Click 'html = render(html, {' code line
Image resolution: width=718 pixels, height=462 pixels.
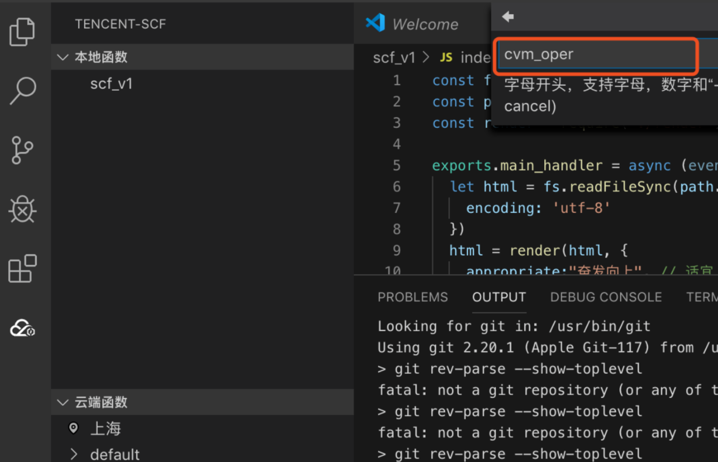point(538,251)
